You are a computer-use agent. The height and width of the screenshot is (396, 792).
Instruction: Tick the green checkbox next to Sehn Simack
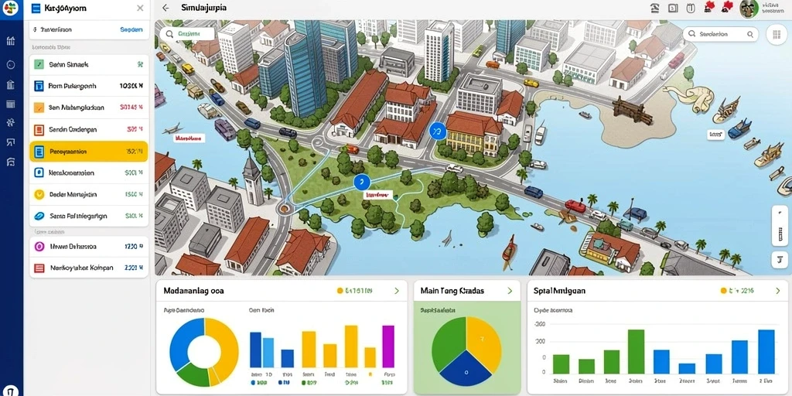point(39,65)
